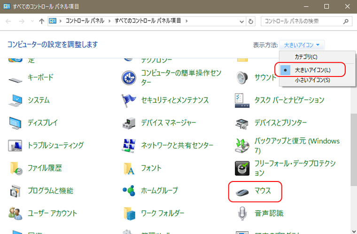Open the セキュリティとメンテナンス flag icon
The image size is (357, 234).
click(128, 100)
